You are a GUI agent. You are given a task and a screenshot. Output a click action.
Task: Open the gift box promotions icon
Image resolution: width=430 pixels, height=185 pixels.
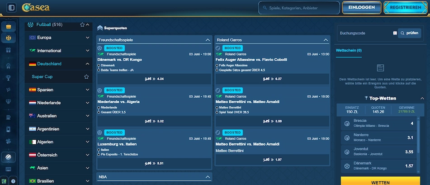[x=9, y=50]
